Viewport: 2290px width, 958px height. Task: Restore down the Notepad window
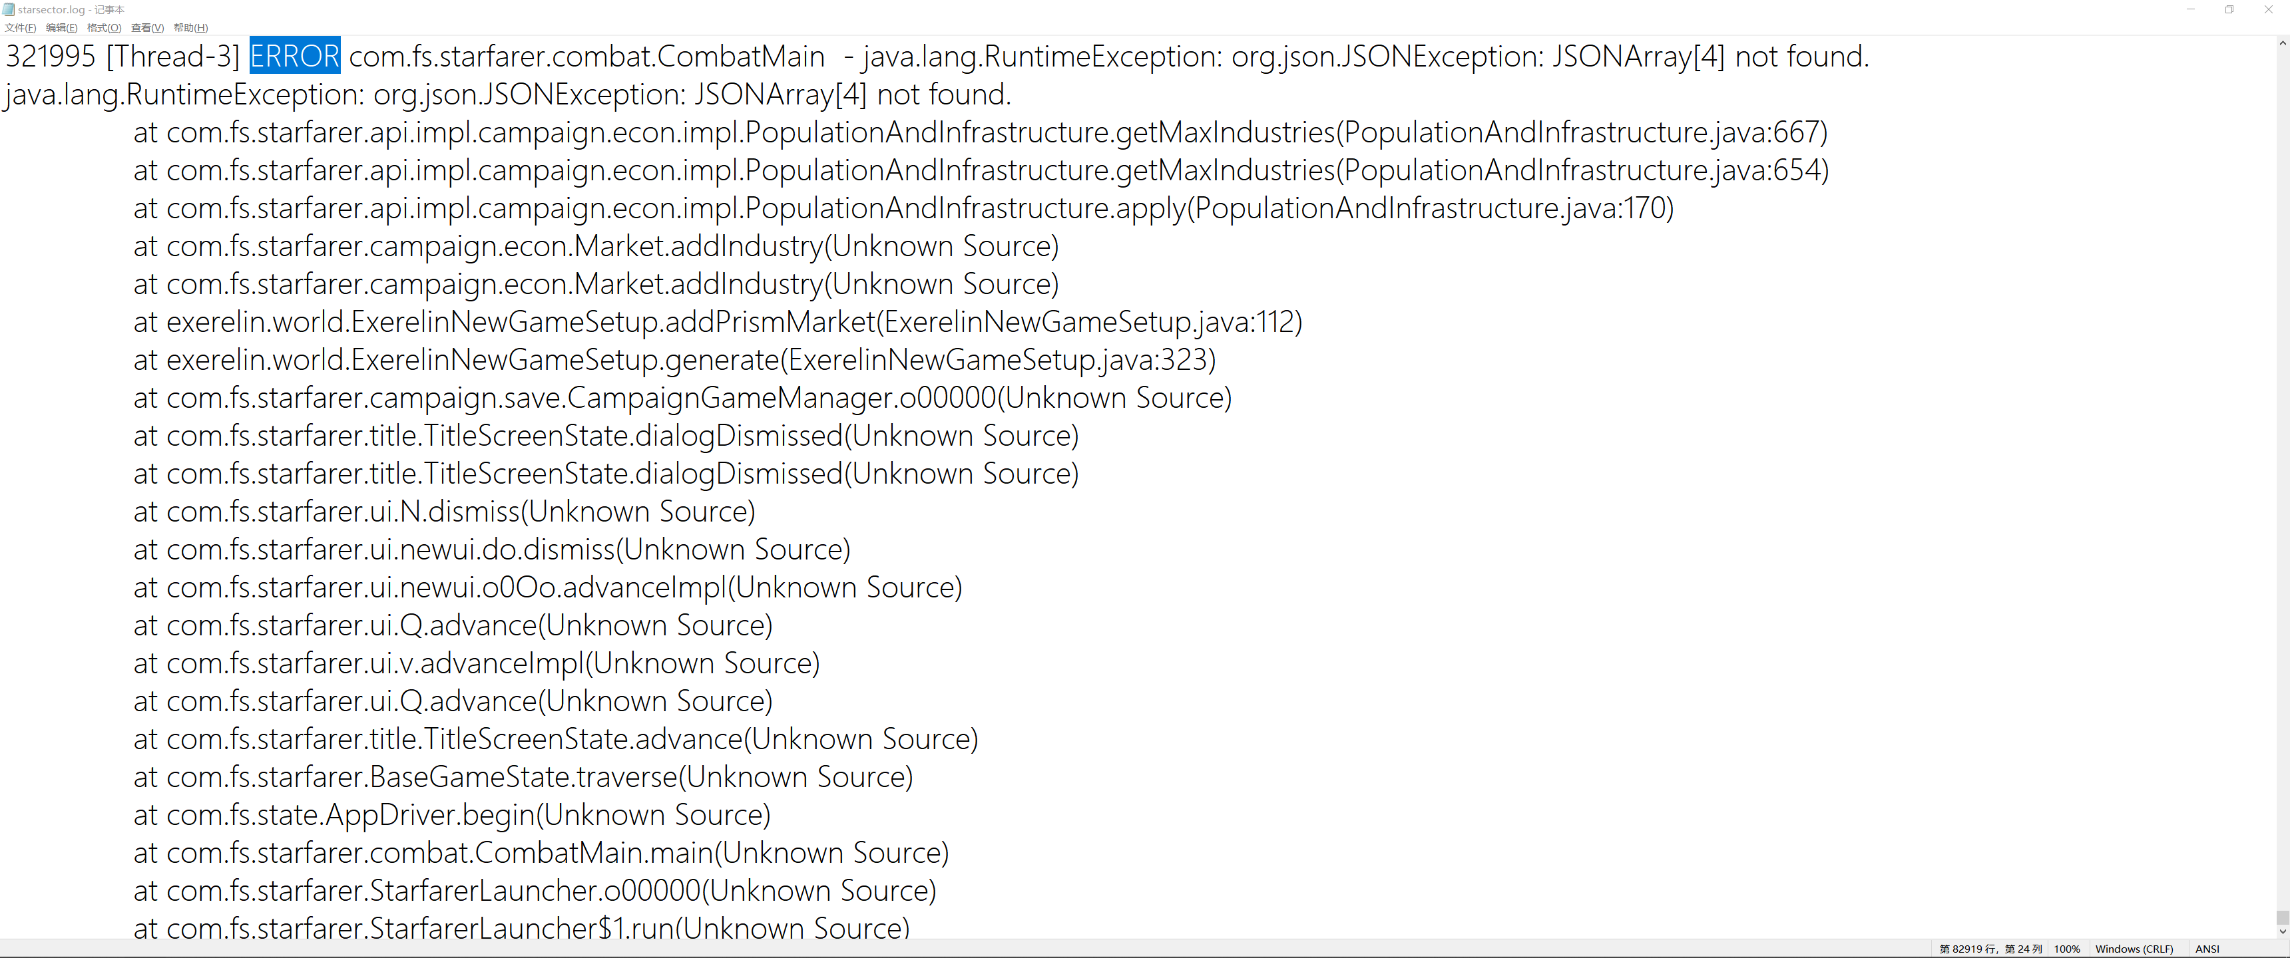pyautogui.click(x=2229, y=10)
